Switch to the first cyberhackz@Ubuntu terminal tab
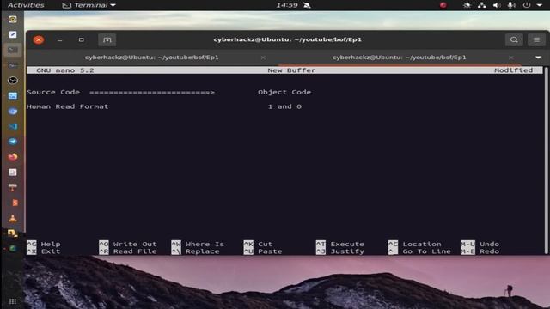This screenshot has height=309, width=550. coord(151,58)
